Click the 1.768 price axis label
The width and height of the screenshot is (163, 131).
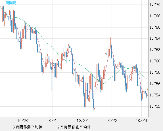click(x=155, y=16)
